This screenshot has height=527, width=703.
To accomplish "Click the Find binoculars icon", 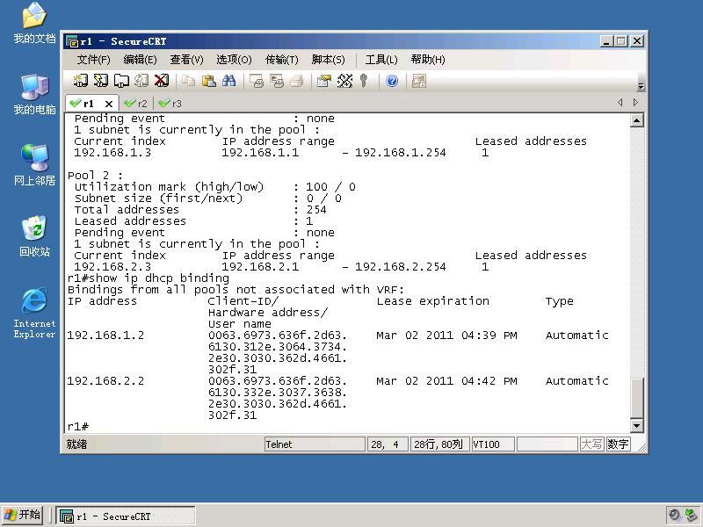I will (228, 81).
